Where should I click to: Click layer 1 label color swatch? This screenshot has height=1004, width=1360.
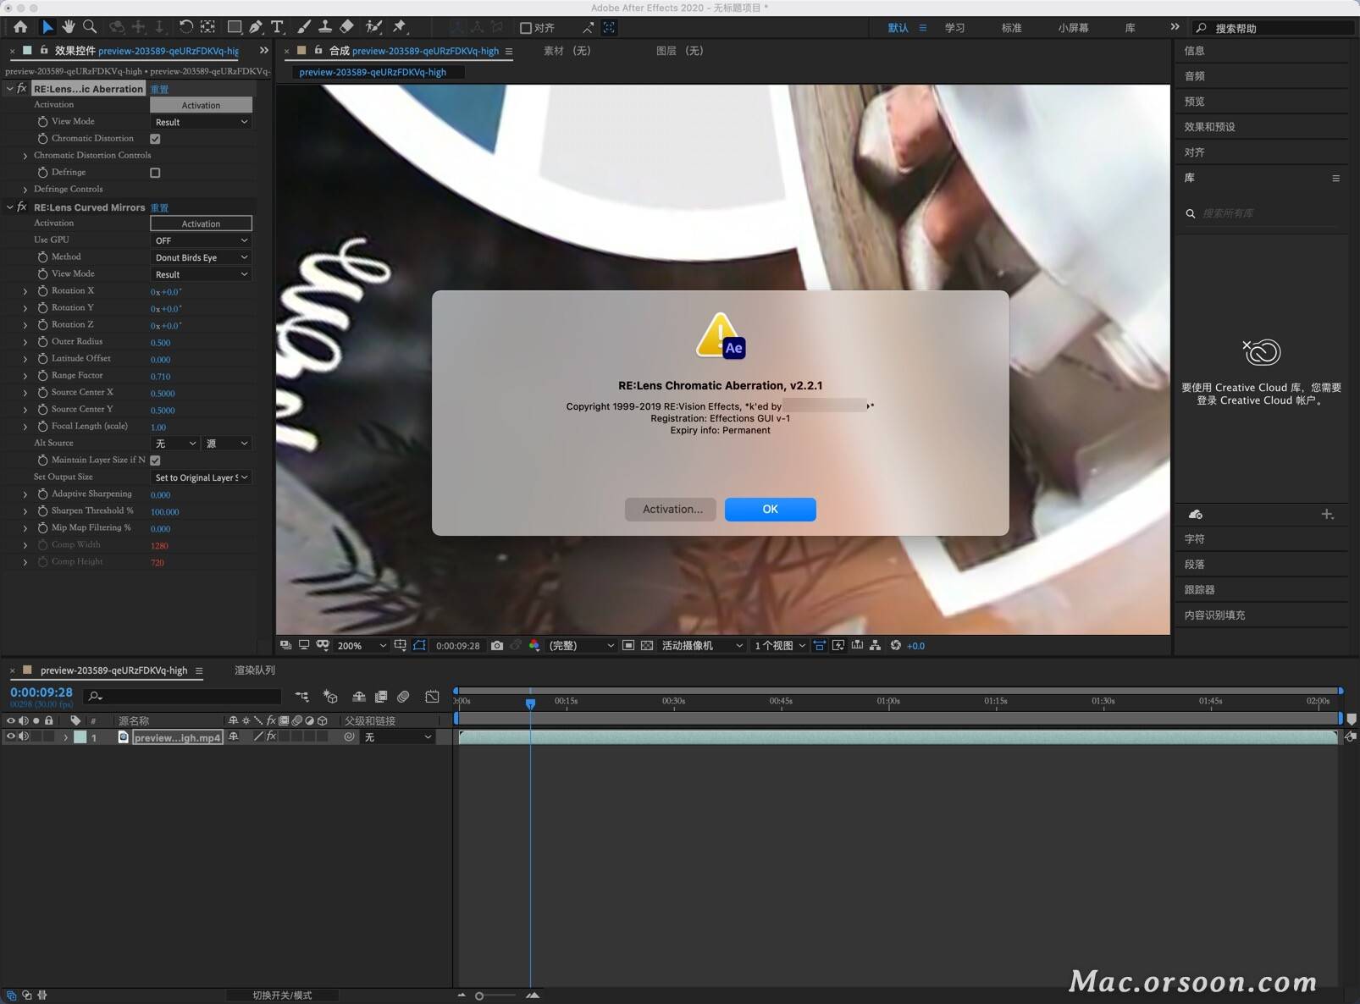point(80,736)
